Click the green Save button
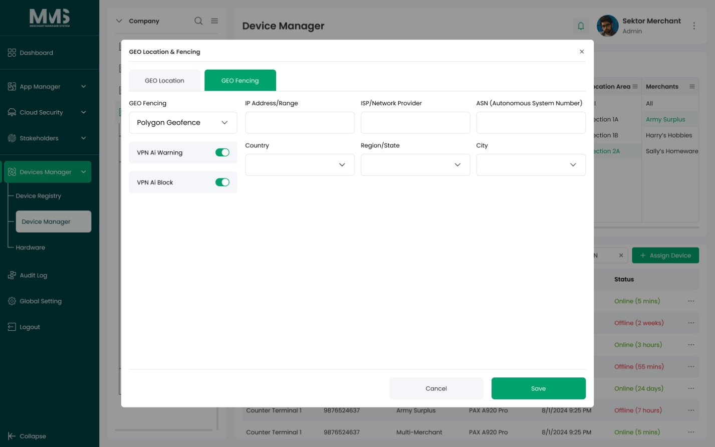The image size is (715, 447). [539, 388]
